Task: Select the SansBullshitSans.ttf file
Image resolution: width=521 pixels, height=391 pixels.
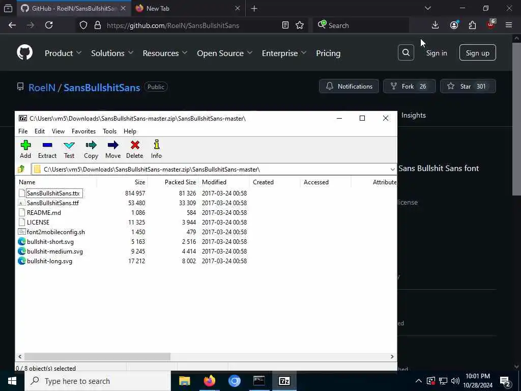Action: pyautogui.click(x=53, y=203)
